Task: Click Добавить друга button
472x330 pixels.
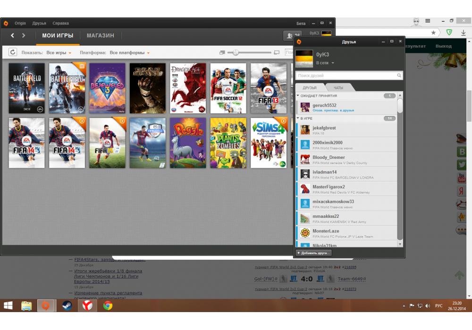Action: pos(314,253)
